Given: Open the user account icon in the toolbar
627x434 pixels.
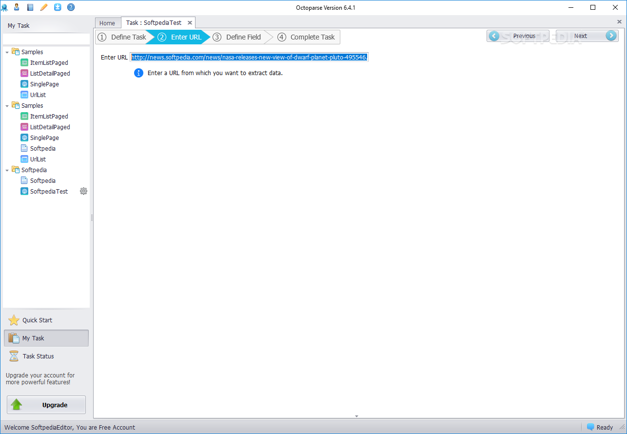Looking at the screenshot, I should (17, 7).
